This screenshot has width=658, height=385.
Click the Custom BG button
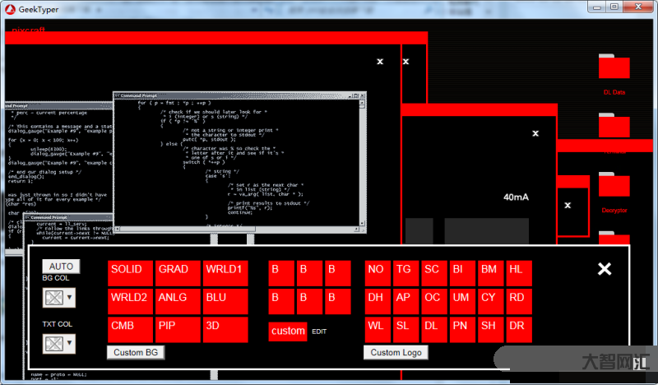(x=136, y=353)
